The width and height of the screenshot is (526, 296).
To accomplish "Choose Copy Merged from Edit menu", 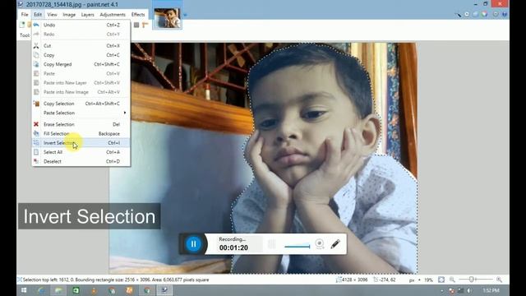I will pyautogui.click(x=81, y=64).
